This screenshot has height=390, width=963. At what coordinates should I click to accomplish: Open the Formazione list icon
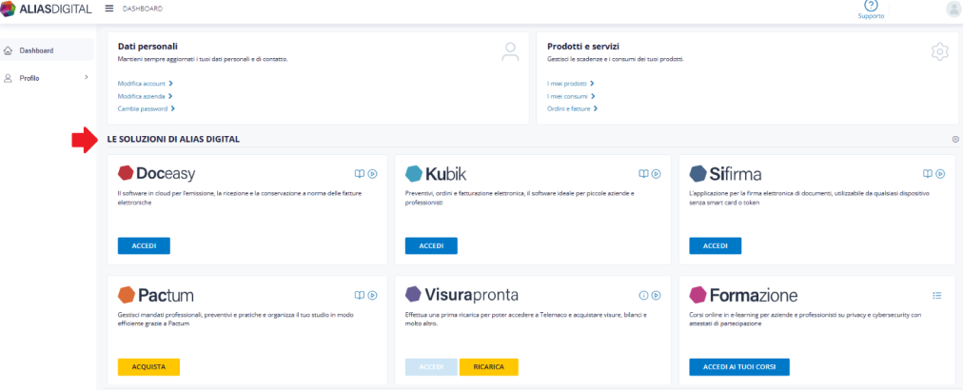pyautogui.click(x=937, y=296)
